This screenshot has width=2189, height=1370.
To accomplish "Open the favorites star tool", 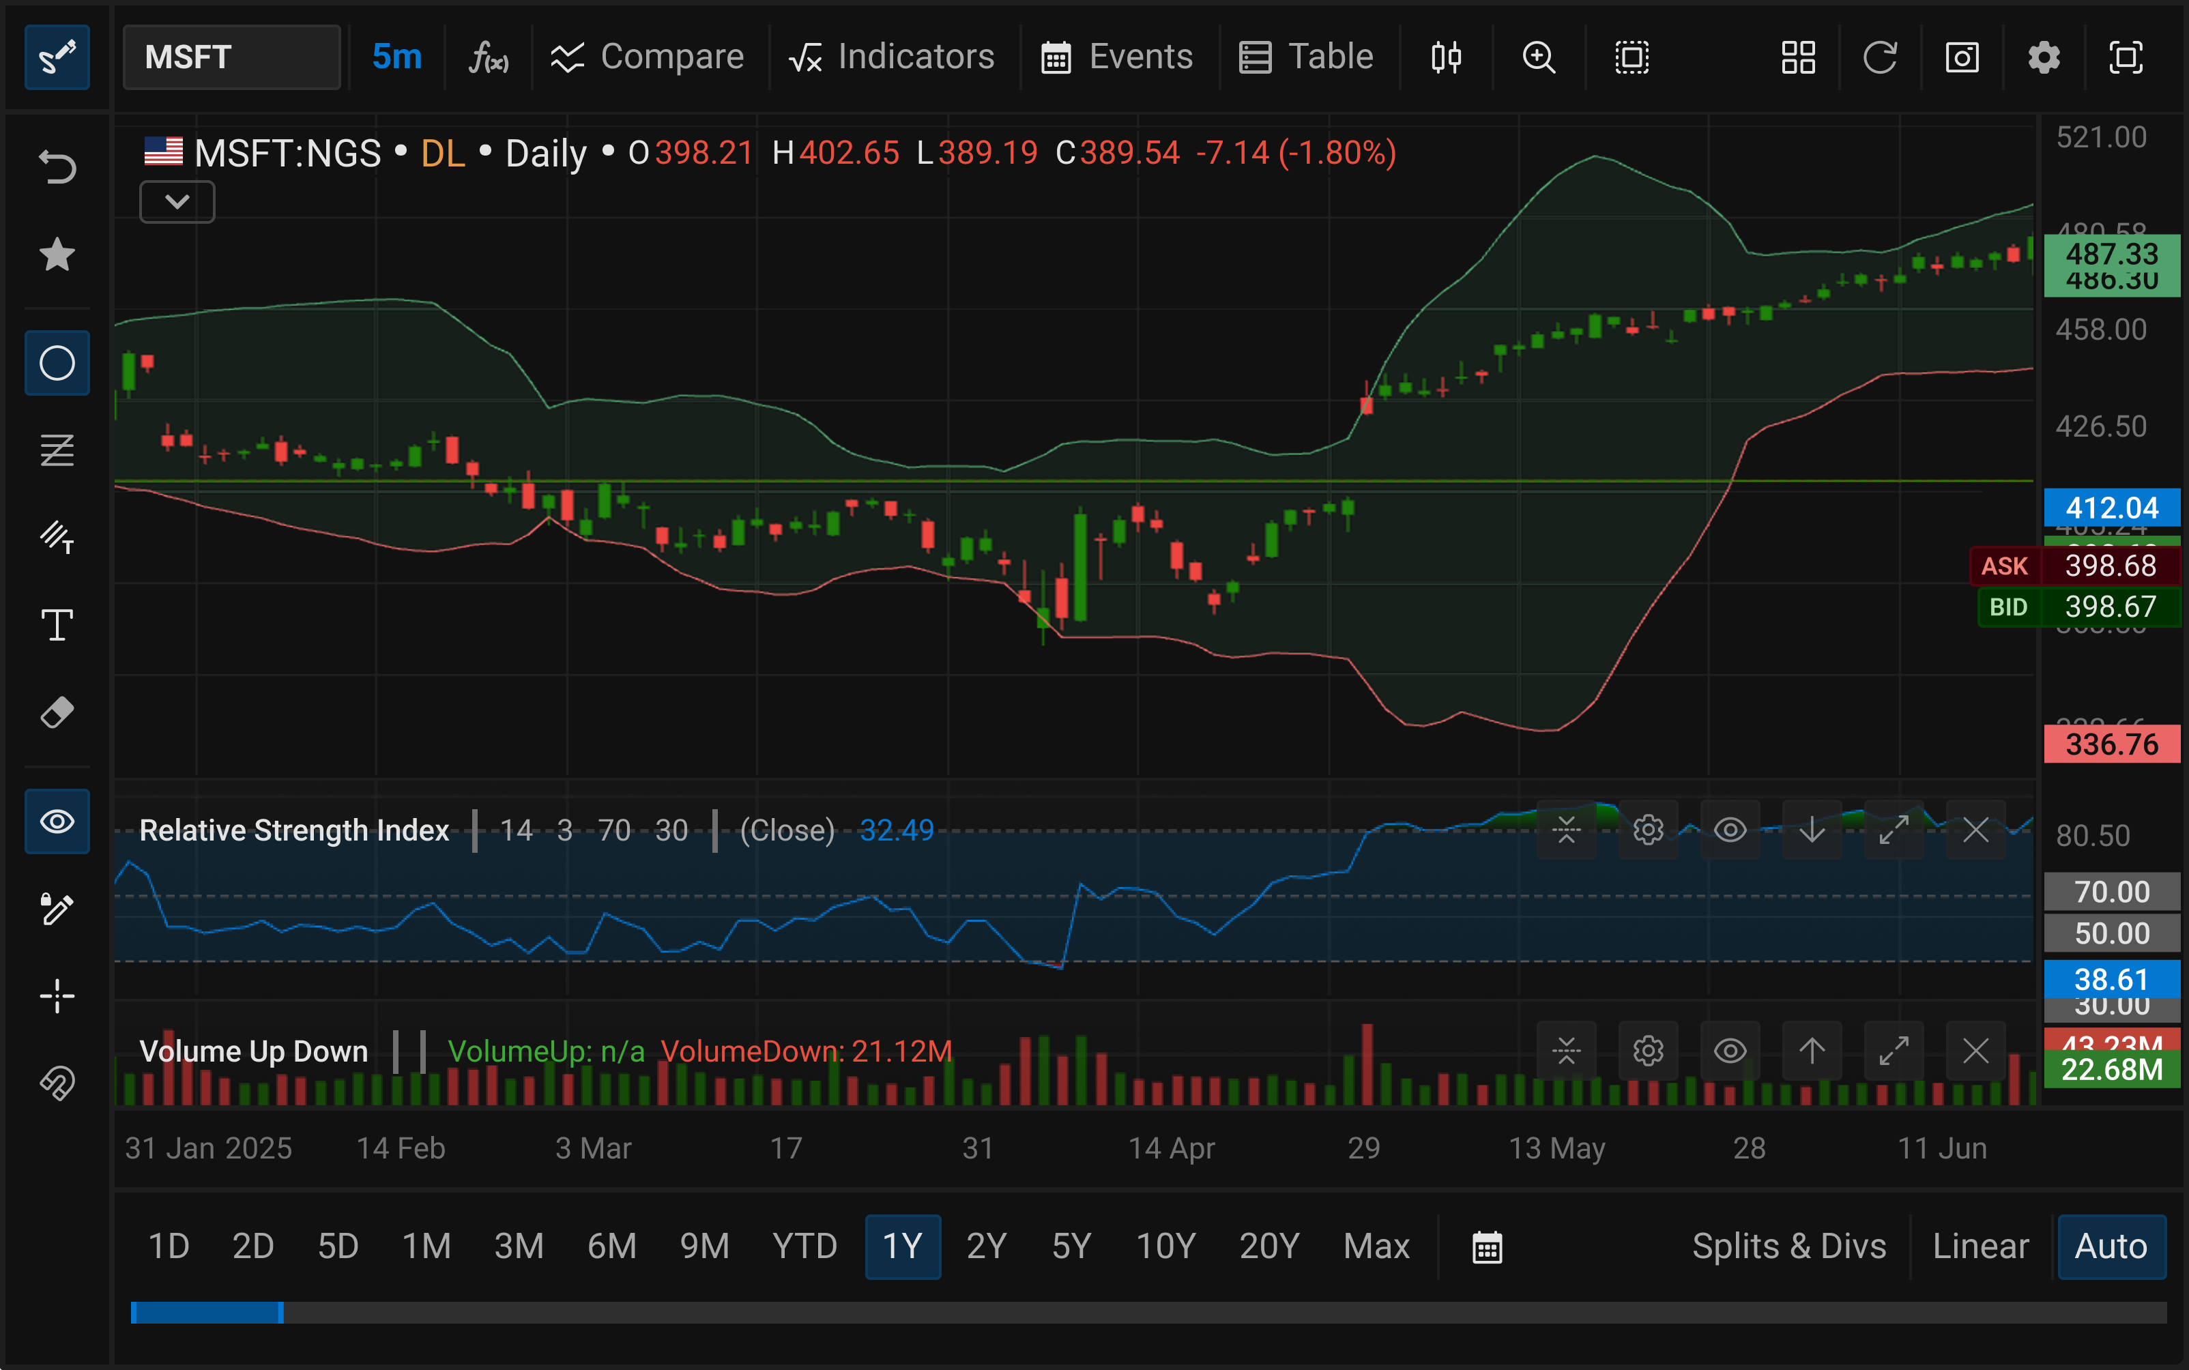I will 57,254.
